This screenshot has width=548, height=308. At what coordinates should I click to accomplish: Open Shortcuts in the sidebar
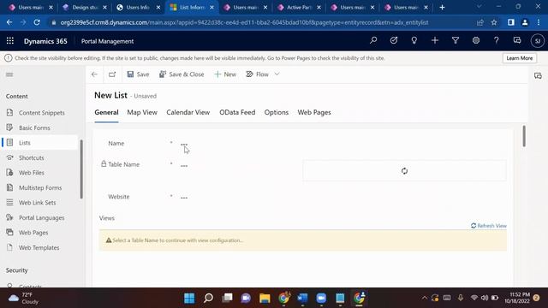(x=32, y=157)
